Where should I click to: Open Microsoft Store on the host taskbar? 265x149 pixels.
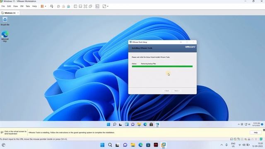[x=148, y=145]
